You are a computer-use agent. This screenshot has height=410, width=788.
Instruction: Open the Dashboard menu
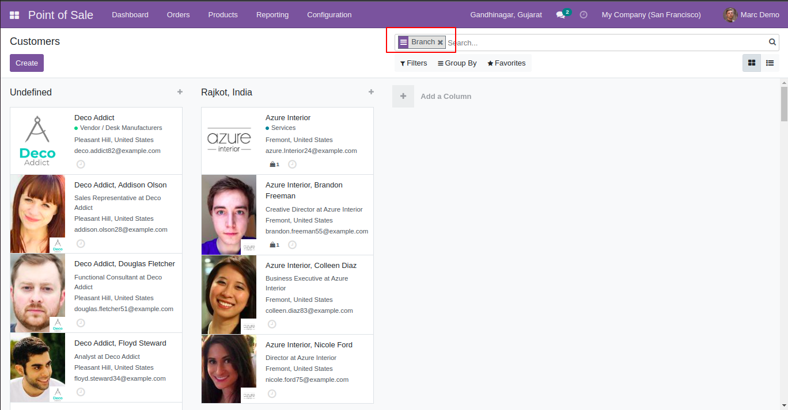tap(130, 15)
